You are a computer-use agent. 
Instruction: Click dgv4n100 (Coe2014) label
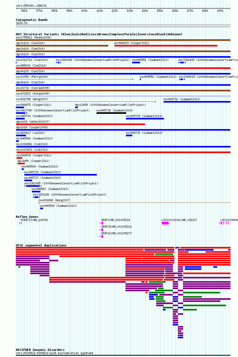pos(30,71)
